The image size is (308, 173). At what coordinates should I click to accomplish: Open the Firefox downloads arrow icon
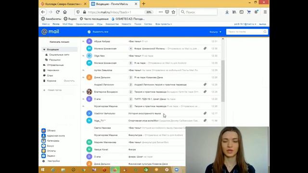[227, 12]
